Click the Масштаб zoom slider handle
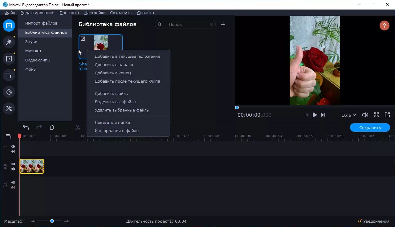This screenshot has height=227, width=395. [x=52, y=221]
